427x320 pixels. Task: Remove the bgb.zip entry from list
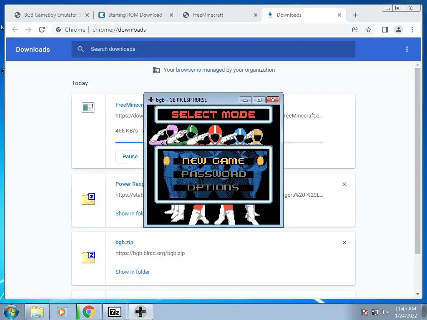tap(344, 242)
